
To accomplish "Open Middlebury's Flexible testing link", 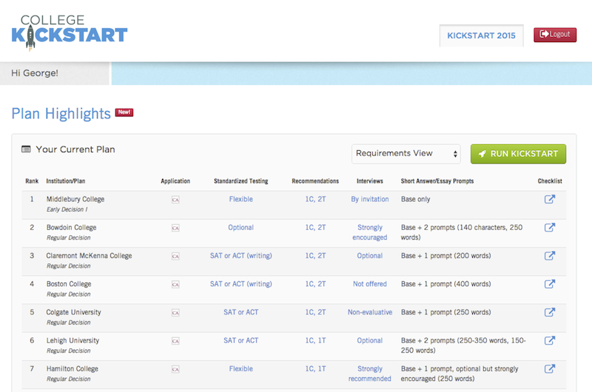I will tap(241, 199).
